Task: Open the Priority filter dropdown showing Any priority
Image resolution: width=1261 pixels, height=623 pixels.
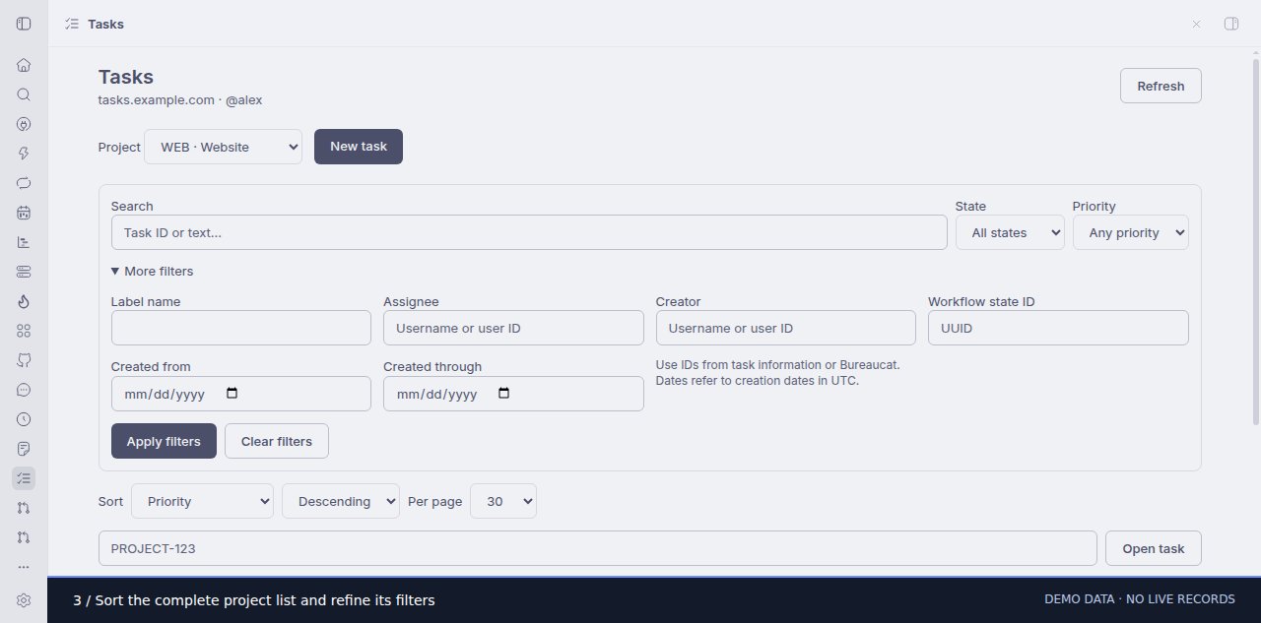Action: (1131, 232)
